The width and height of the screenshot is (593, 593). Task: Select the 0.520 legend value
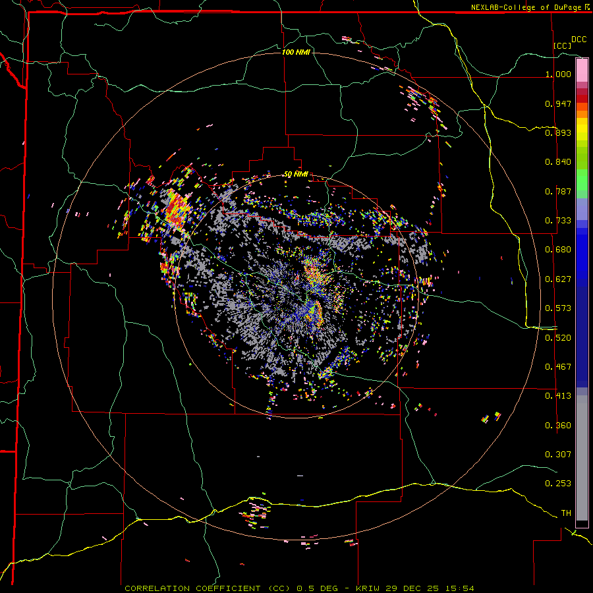click(558, 338)
